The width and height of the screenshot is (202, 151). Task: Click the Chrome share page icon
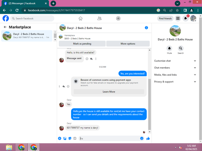click(x=171, y=10)
